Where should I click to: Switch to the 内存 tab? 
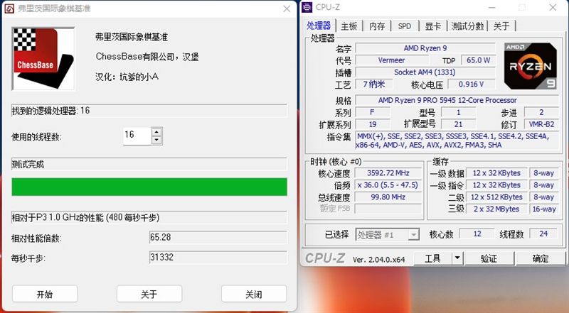(x=377, y=26)
